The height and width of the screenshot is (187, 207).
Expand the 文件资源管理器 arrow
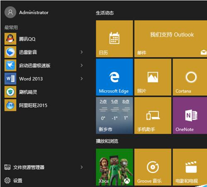82,167
